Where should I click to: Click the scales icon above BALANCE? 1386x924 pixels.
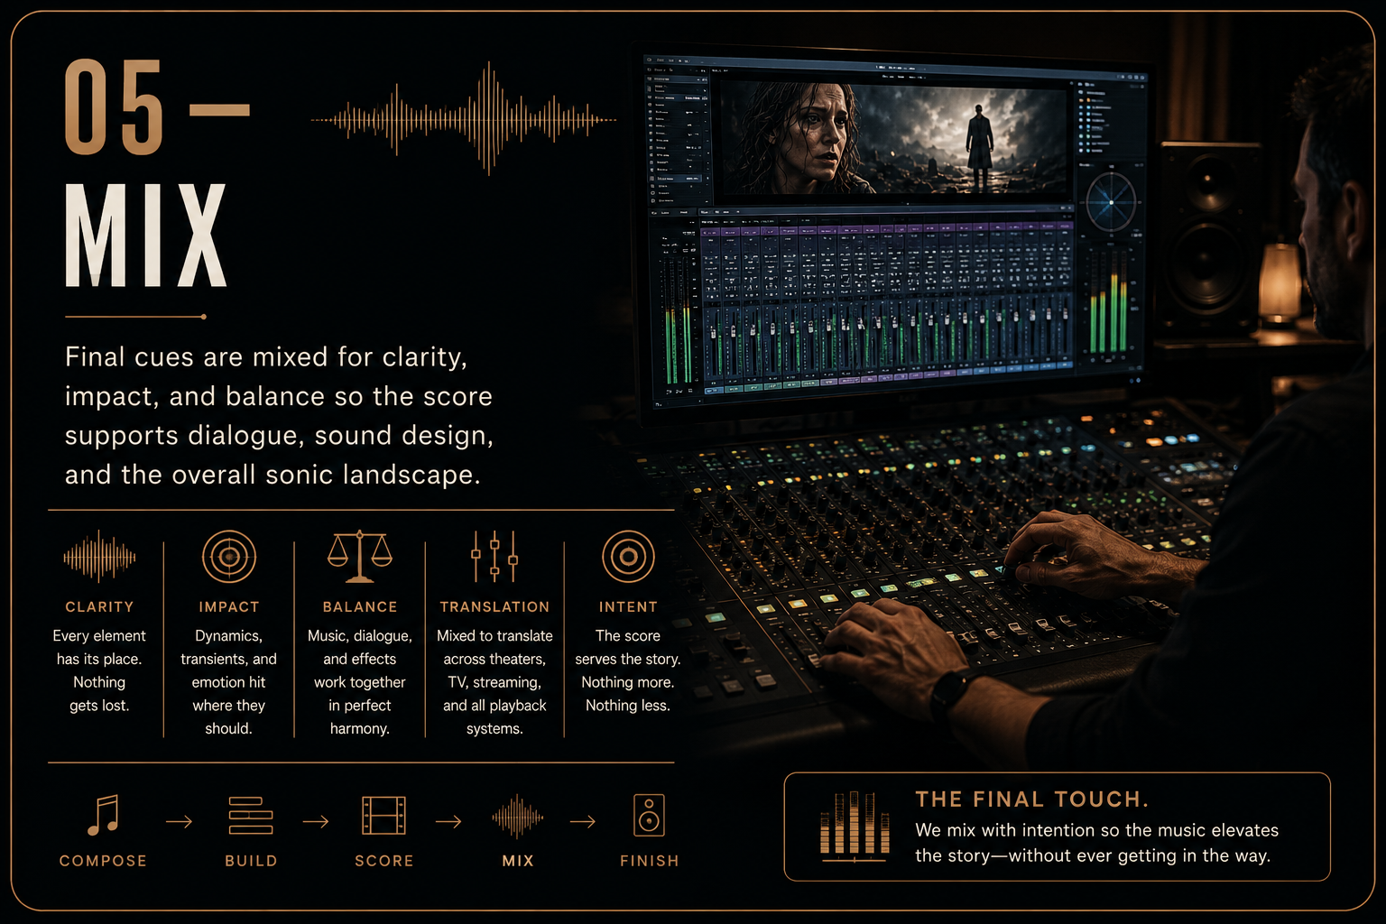point(360,556)
